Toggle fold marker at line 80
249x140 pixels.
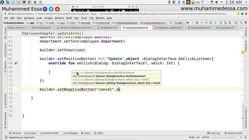tap(21, 115)
